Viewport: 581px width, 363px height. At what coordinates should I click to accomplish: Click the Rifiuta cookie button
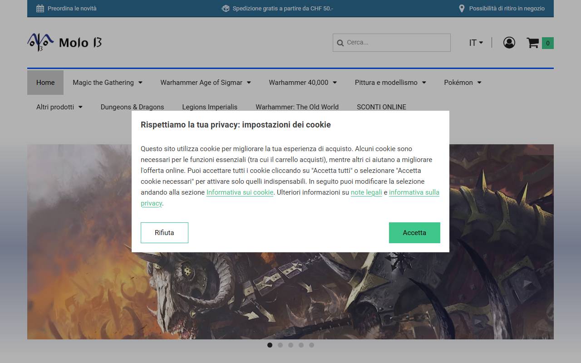(164, 233)
